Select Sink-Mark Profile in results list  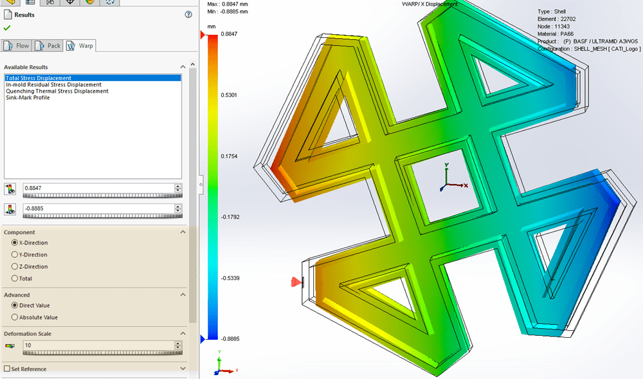(x=28, y=98)
